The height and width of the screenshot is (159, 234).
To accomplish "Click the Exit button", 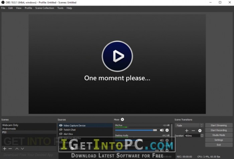I will [x=219, y=145].
